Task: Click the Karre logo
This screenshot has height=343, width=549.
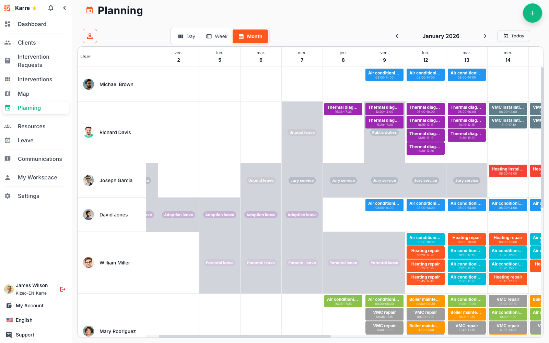Action: pos(7,8)
